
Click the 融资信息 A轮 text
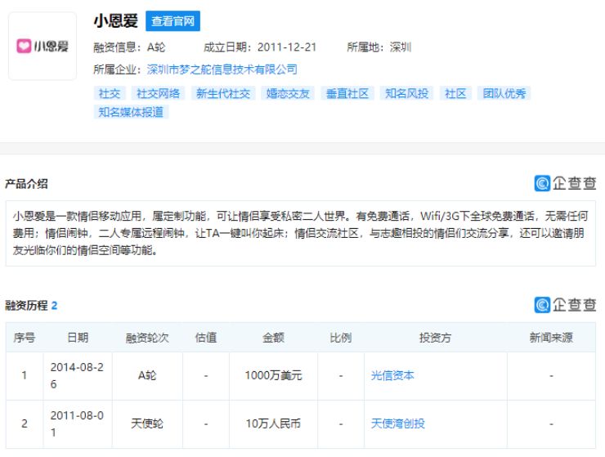click(x=129, y=47)
